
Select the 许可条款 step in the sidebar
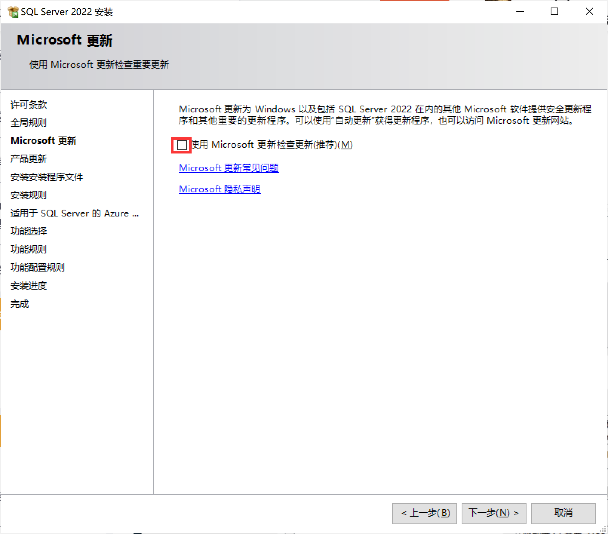click(29, 104)
